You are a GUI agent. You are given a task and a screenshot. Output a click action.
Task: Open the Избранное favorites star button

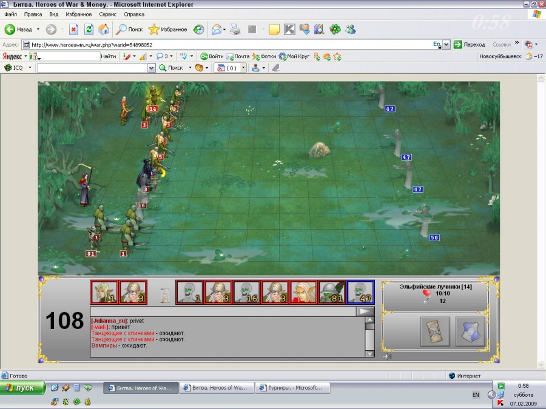[x=167, y=30]
